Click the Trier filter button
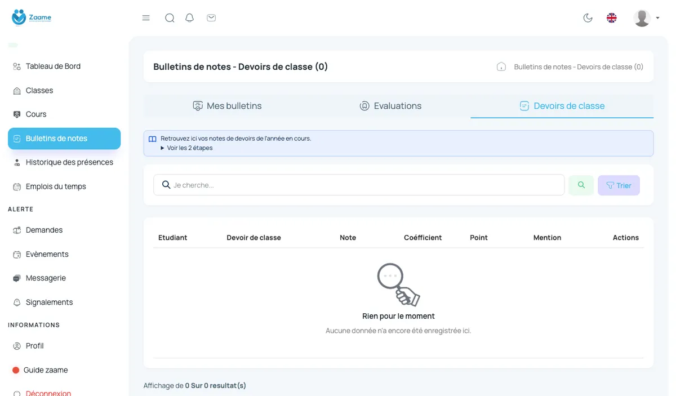Image resolution: width=676 pixels, height=396 pixels. (x=619, y=185)
